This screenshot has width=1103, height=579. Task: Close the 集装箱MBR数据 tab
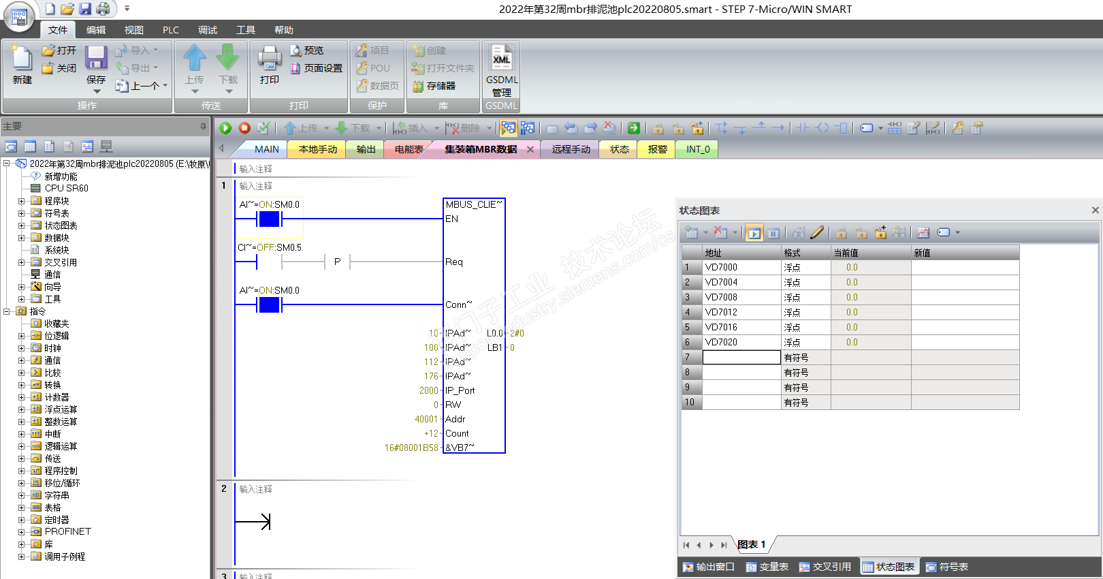click(530, 149)
